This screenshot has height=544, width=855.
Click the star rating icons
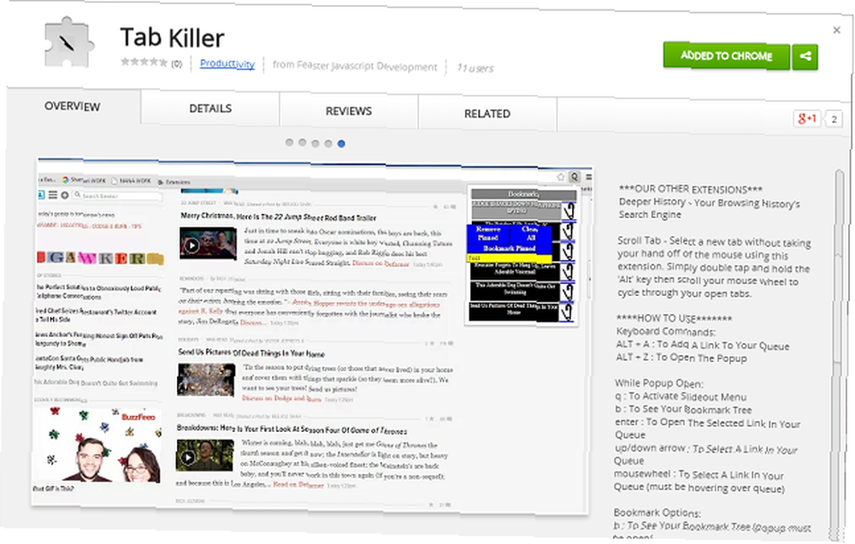pos(144,62)
